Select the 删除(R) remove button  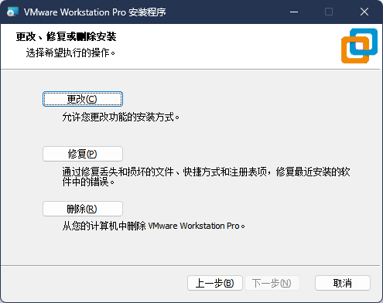[83, 209]
